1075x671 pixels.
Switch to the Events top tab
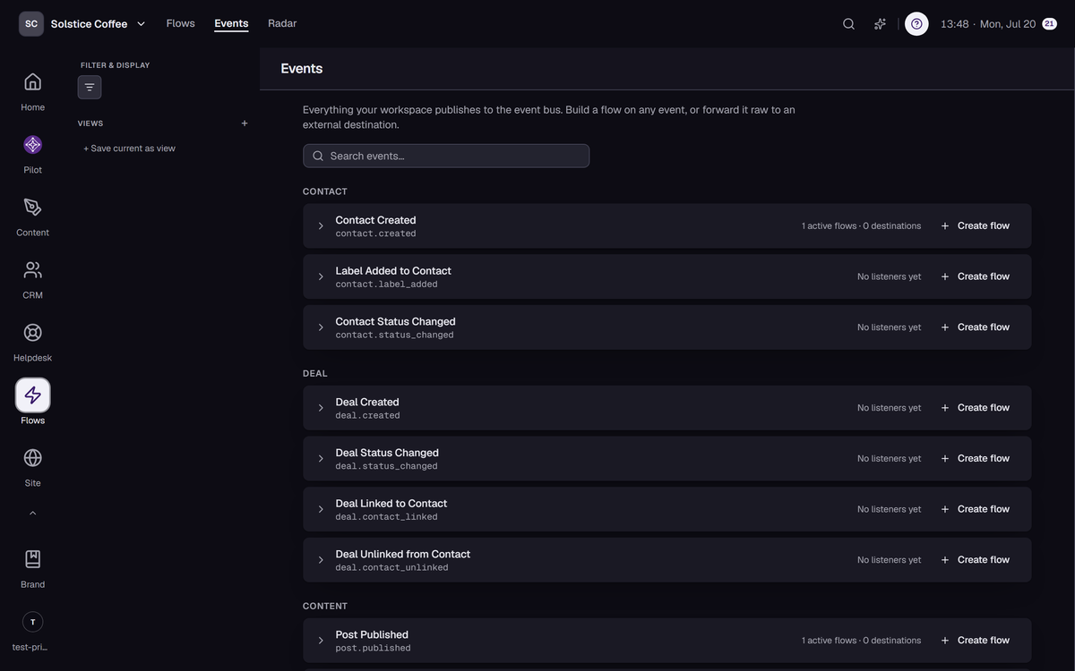[x=231, y=23]
